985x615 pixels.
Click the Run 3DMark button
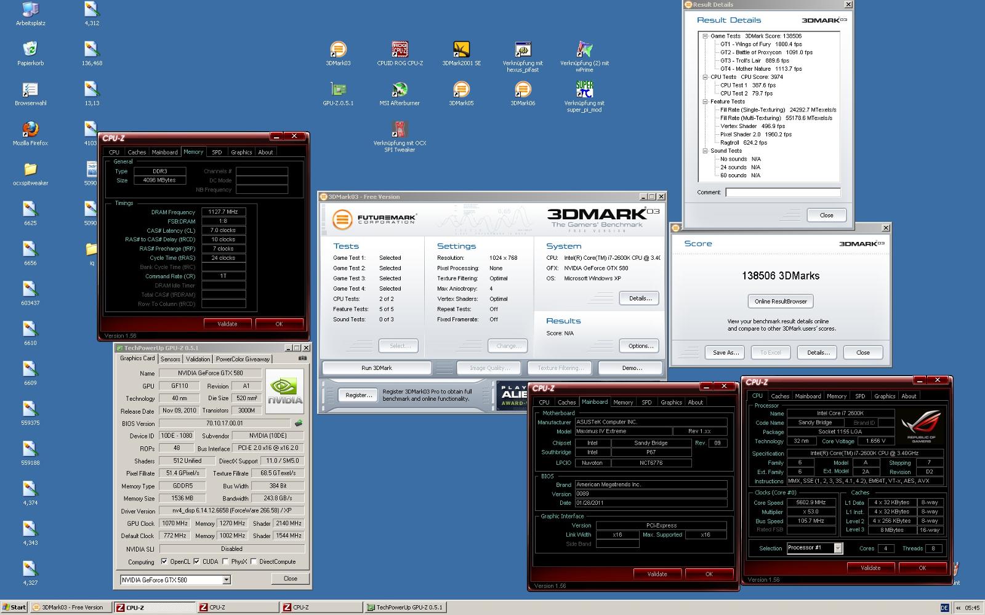(x=377, y=368)
